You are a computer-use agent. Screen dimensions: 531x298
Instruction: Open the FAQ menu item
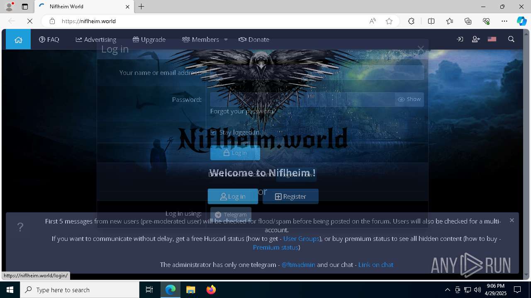[x=49, y=40]
